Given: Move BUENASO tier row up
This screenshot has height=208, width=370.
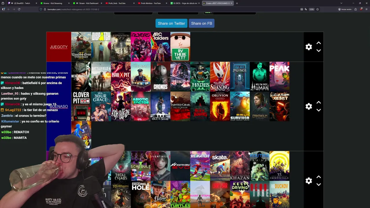Looking at the screenshot, I should (319, 103).
